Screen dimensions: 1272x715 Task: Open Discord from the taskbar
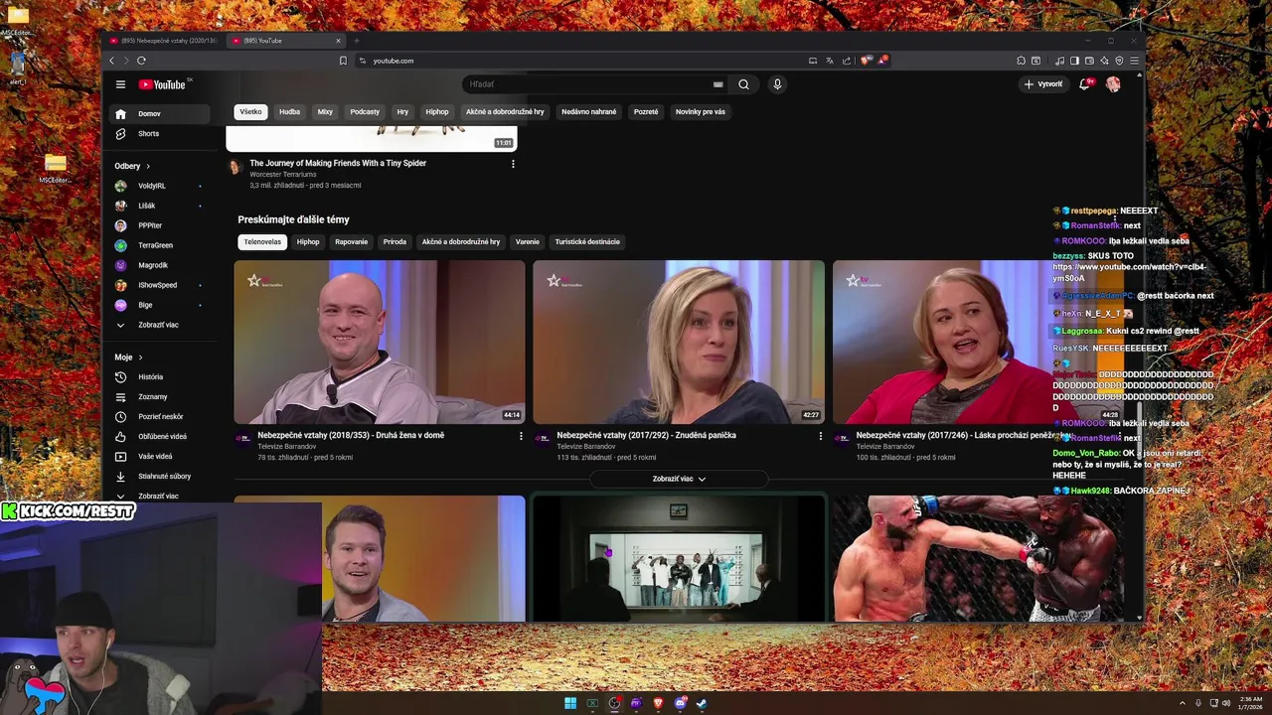click(x=680, y=703)
